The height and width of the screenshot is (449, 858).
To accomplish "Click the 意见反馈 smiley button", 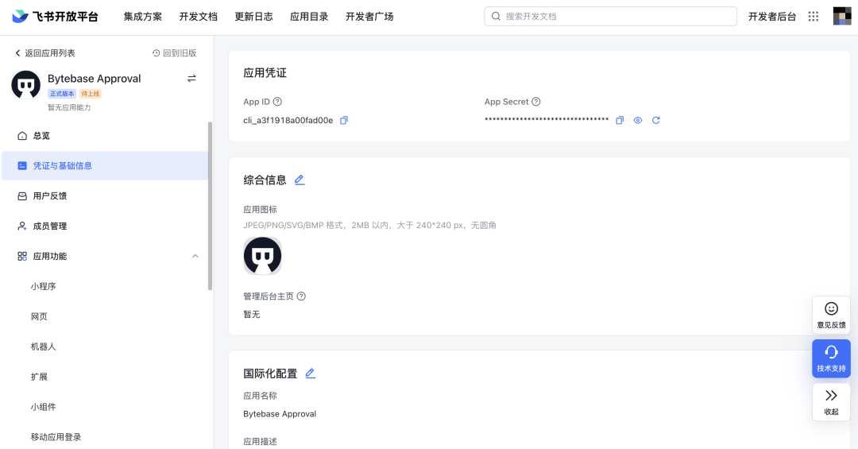I will coord(831,315).
